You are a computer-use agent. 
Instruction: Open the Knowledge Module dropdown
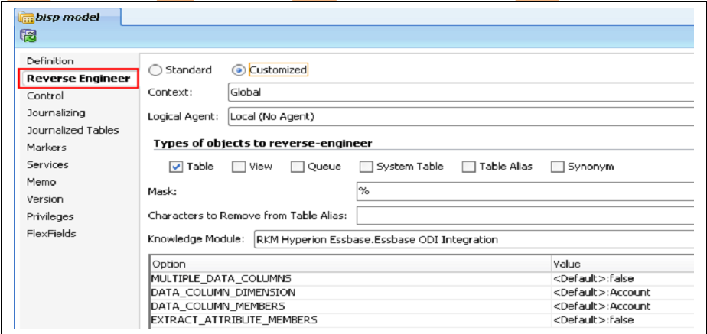(x=474, y=239)
